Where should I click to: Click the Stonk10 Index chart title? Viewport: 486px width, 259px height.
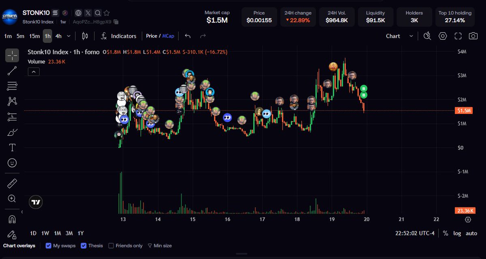click(x=64, y=52)
